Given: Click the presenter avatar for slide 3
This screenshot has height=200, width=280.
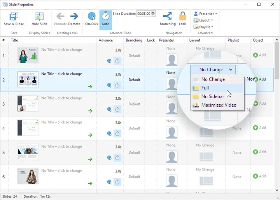Looking at the screenshot, I should (171, 108).
